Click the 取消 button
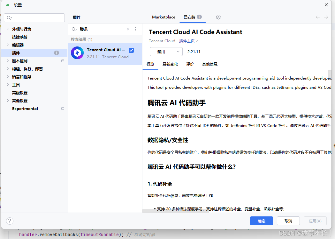 tap(288, 221)
